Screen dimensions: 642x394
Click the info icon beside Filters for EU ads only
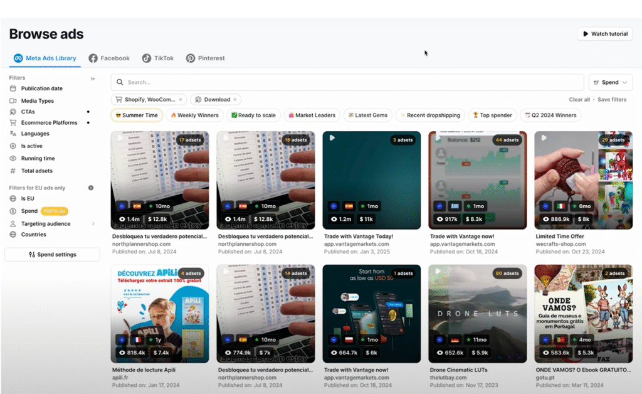[91, 188]
